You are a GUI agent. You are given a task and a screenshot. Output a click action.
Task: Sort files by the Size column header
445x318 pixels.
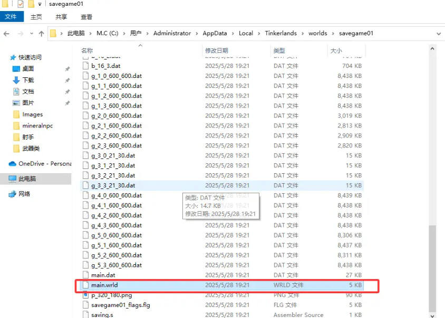click(x=336, y=51)
